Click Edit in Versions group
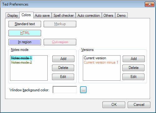Screen dimensions: 156x113 point(134,77)
